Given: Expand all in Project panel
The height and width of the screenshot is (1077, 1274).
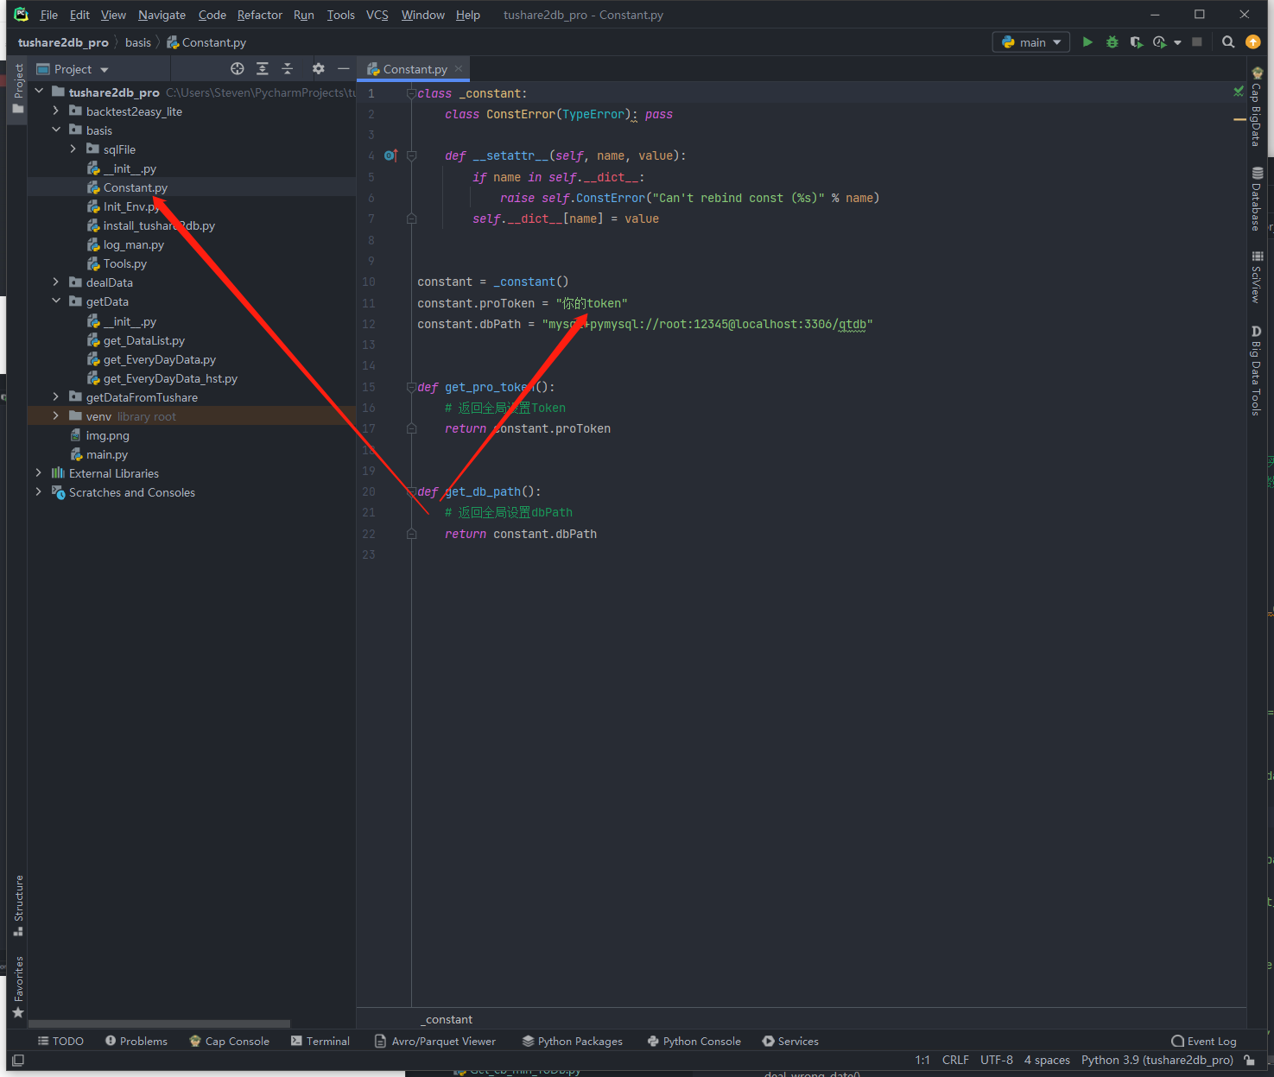Looking at the screenshot, I should coord(263,69).
